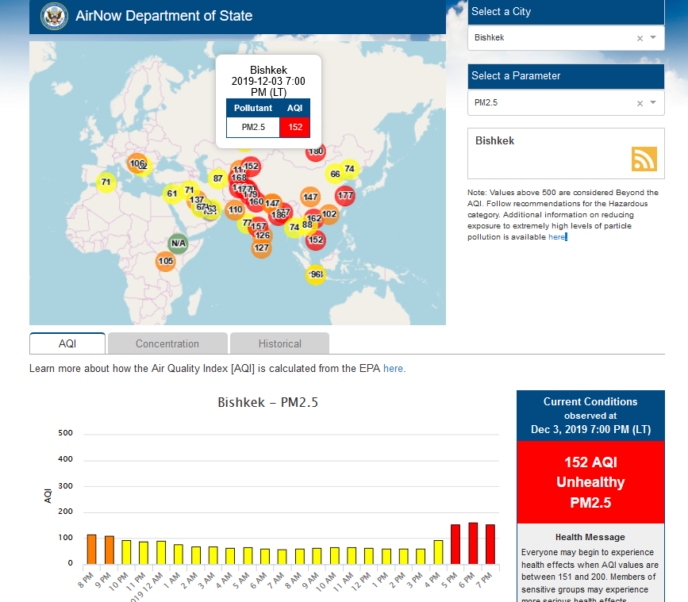Select the green N/A map marker
This screenshot has height=602, width=688.
(178, 243)
